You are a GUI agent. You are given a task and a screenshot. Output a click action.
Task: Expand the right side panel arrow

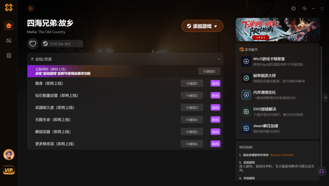click(325, 98)
